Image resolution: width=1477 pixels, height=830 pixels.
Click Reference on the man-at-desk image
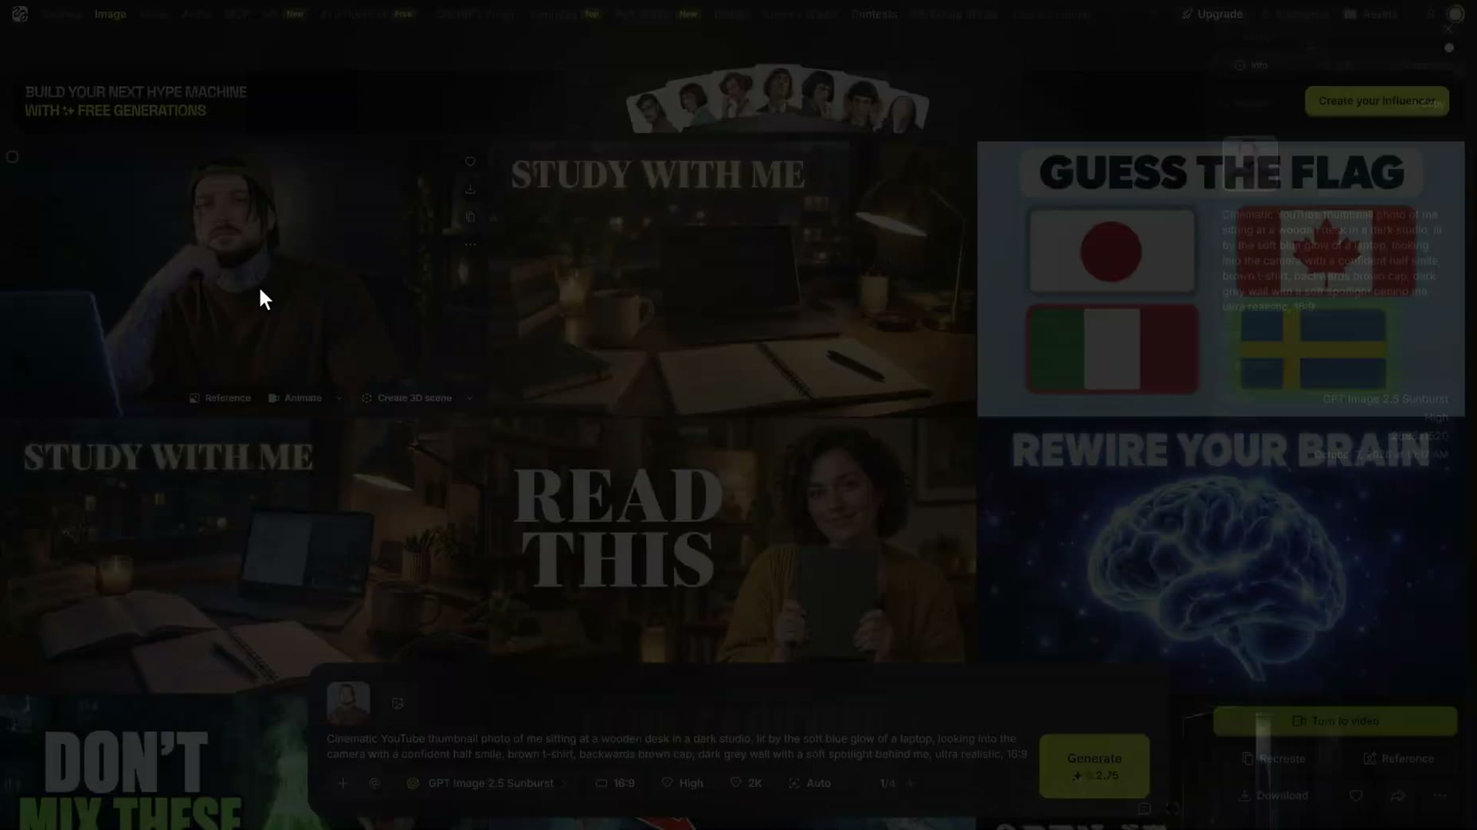(221, 398)
